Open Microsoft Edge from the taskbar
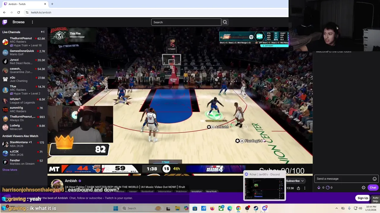This screenshot has height=213, width=380. click(229, 208)
